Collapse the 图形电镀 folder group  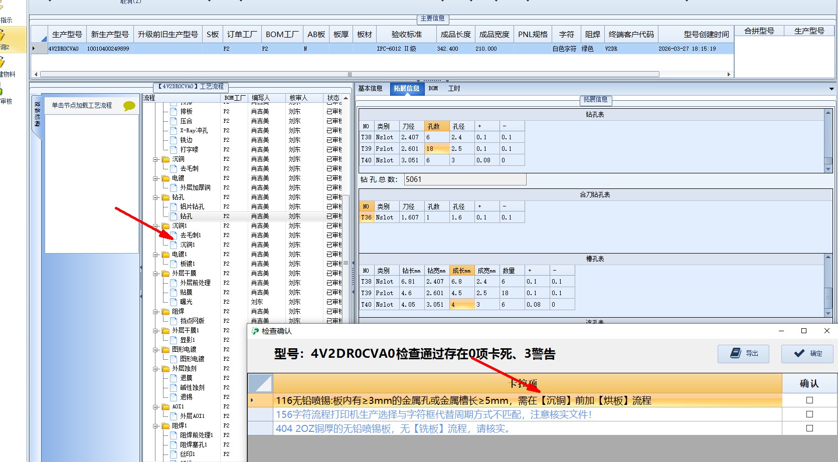tap(156, 350)
